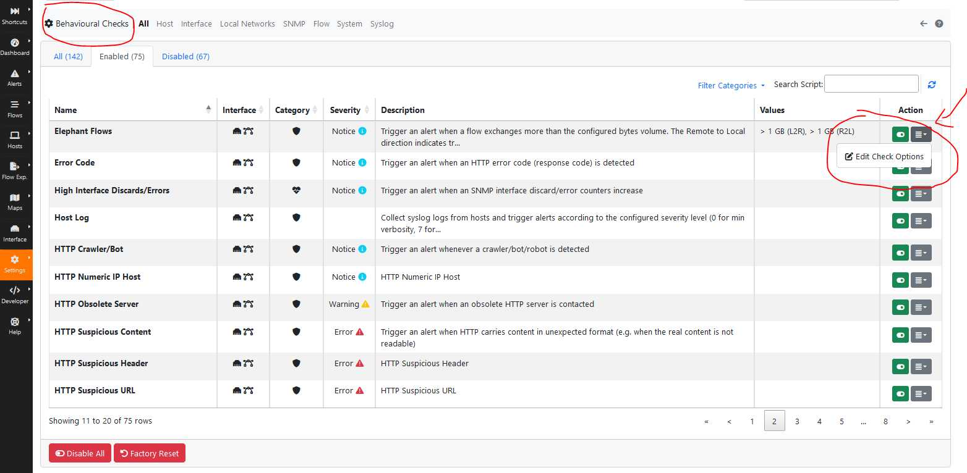Open the Flow Exp. sidebar item
The image size is (967, 473).
(x=15, y=170)
